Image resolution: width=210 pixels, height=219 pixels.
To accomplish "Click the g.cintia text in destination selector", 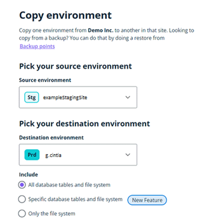I will tap(53, 155).
